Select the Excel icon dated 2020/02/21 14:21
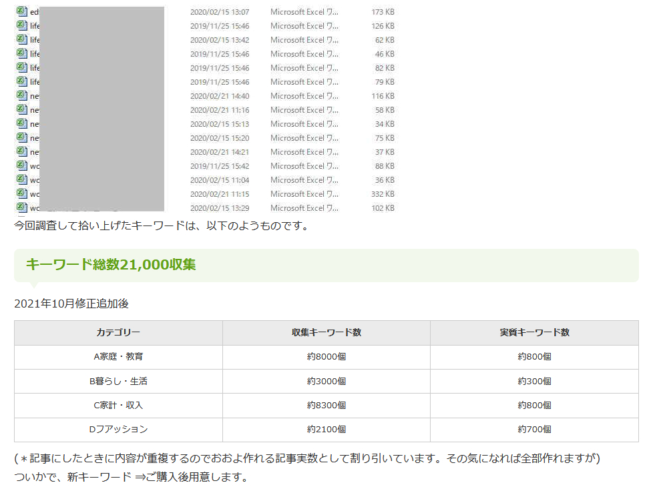 coord(20,151)
